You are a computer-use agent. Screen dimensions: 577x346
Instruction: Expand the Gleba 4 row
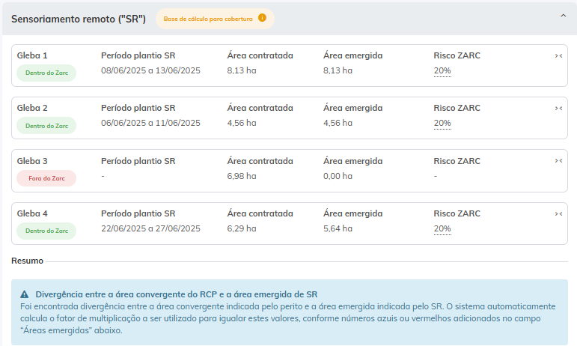coord(558,213)
